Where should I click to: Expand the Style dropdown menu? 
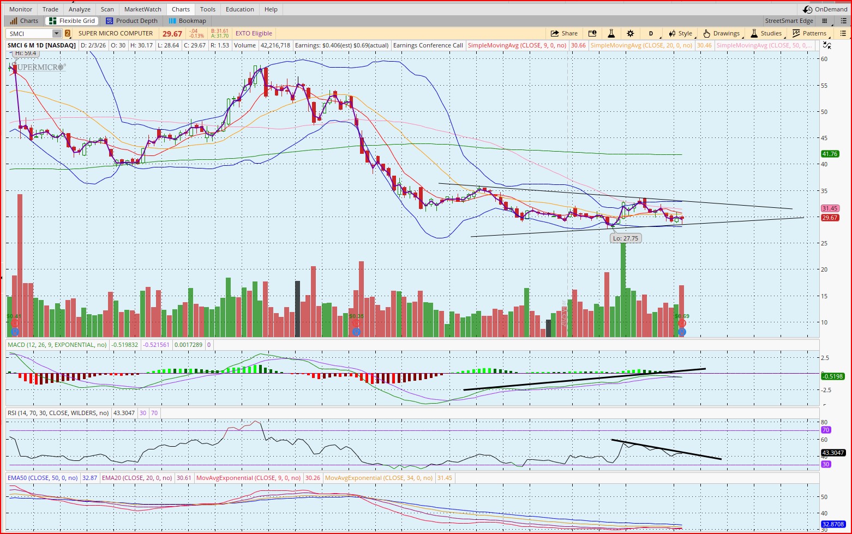click(x=681, y=33)
